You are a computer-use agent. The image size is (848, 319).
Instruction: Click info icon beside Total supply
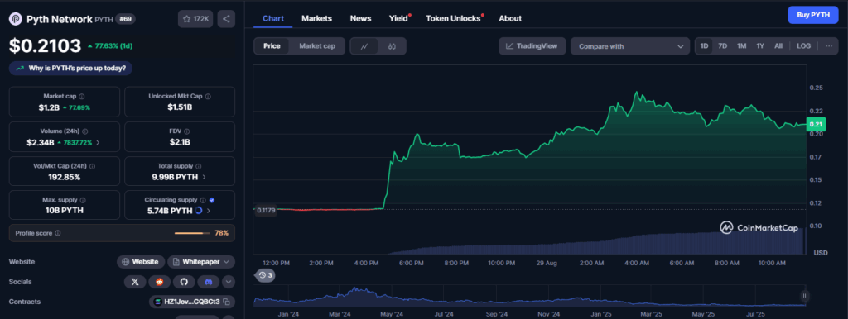pyautogui.click(x=199, y=166)
